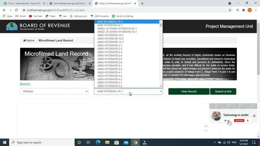Open Switch to Selling bookmark

pyautogui.click(x=123, y=16)
